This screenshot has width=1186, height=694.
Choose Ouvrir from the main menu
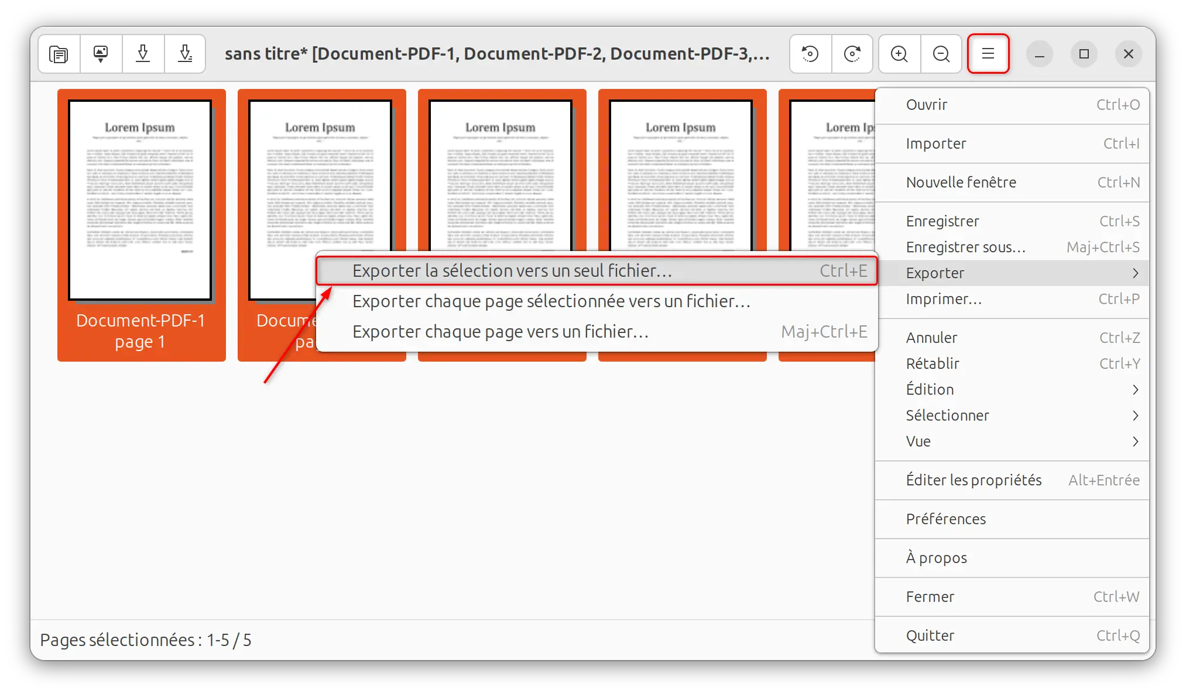[1012, 105]
